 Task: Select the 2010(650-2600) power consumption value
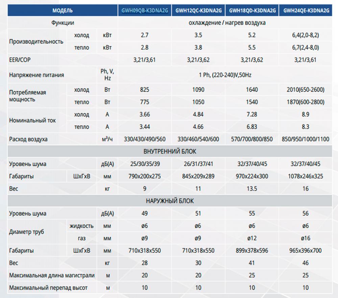[306, 90]
